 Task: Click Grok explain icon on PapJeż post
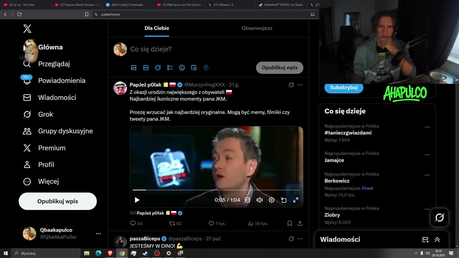coord(291,85)
